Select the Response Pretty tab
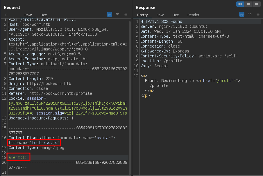This screenshot has height=176, width=263. (x=142, y=15)
